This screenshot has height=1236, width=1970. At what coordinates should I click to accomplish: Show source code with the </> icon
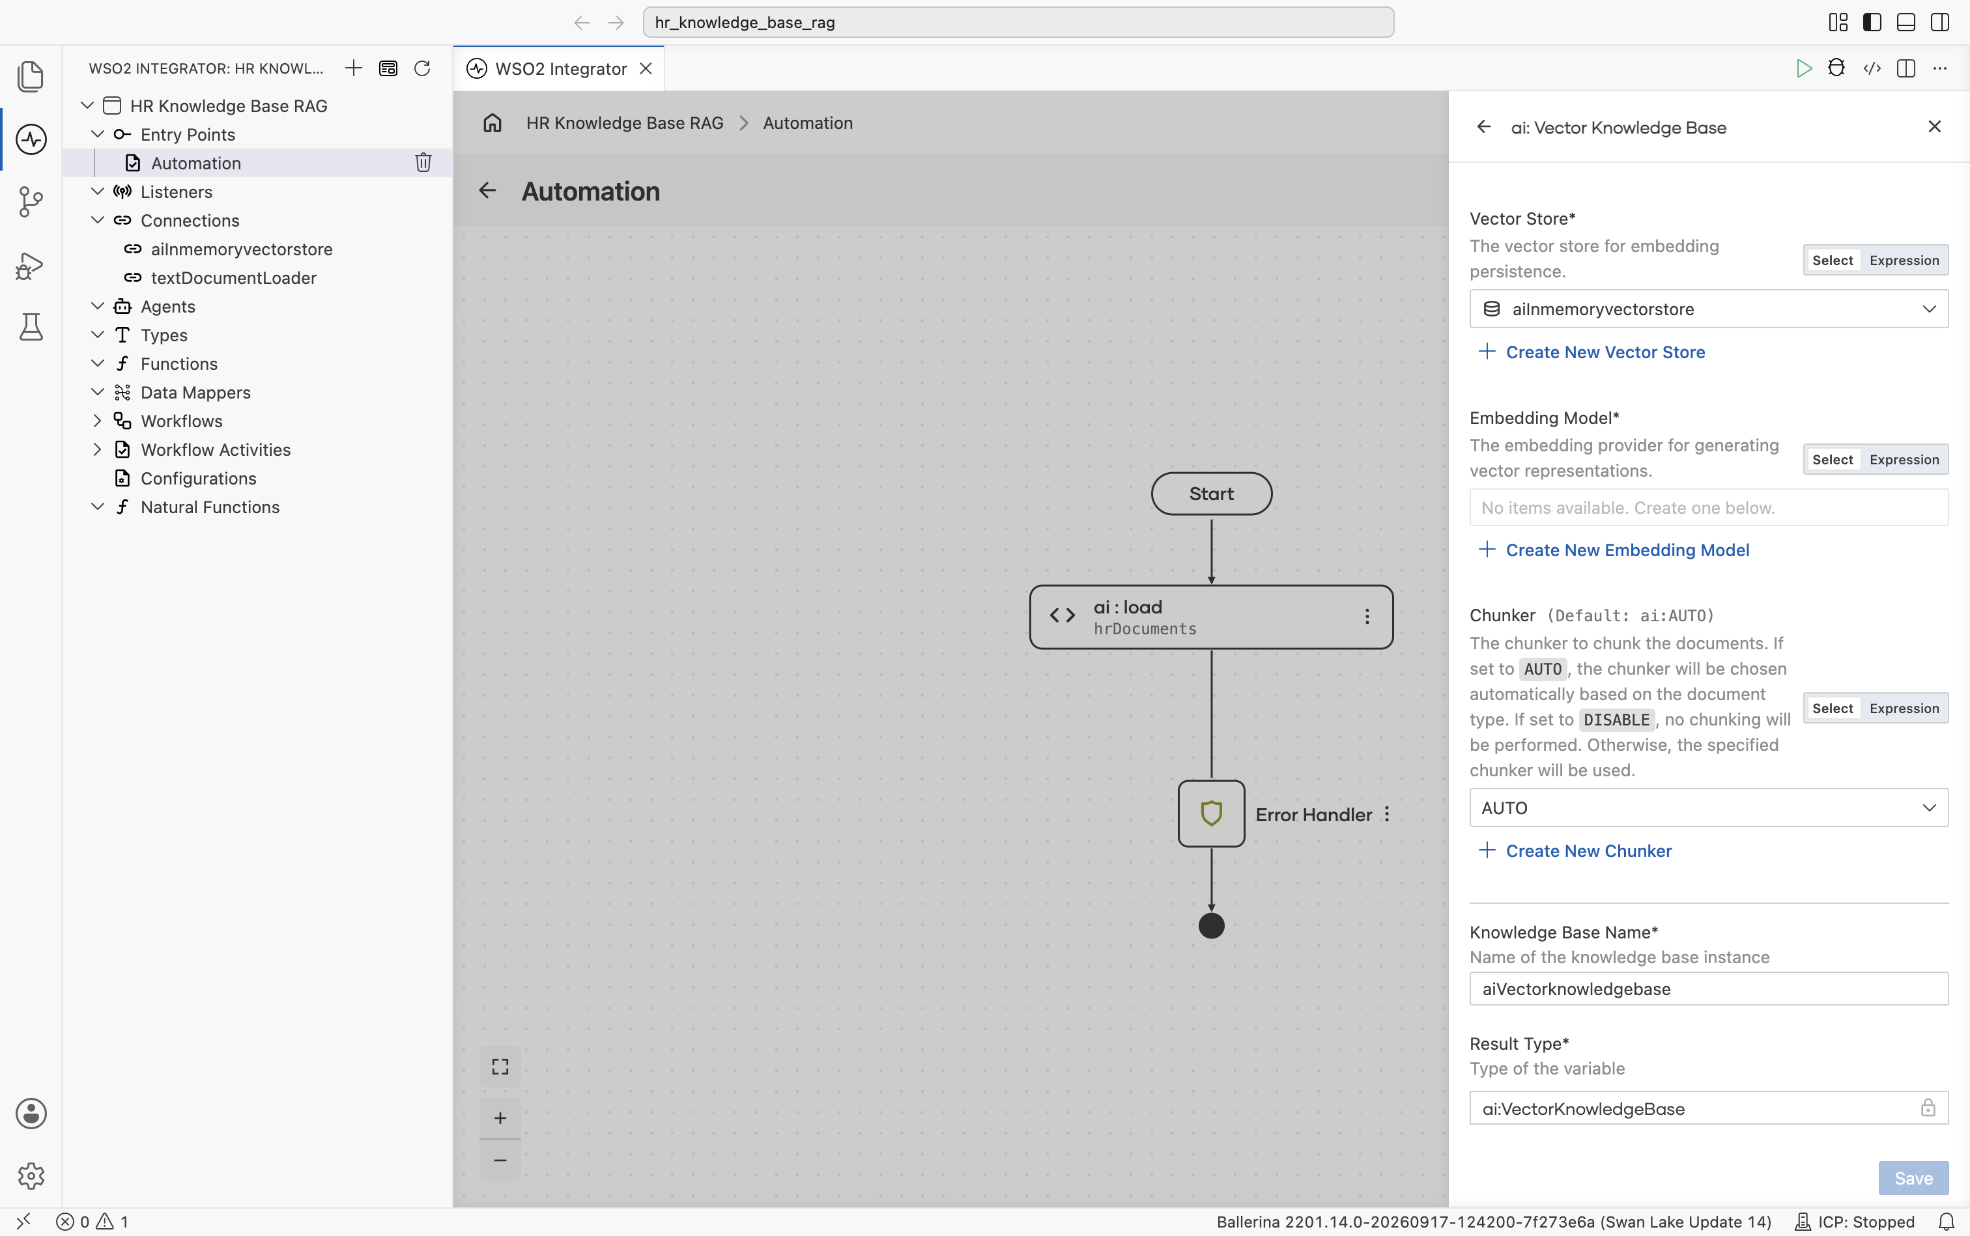pos(1872,68)
